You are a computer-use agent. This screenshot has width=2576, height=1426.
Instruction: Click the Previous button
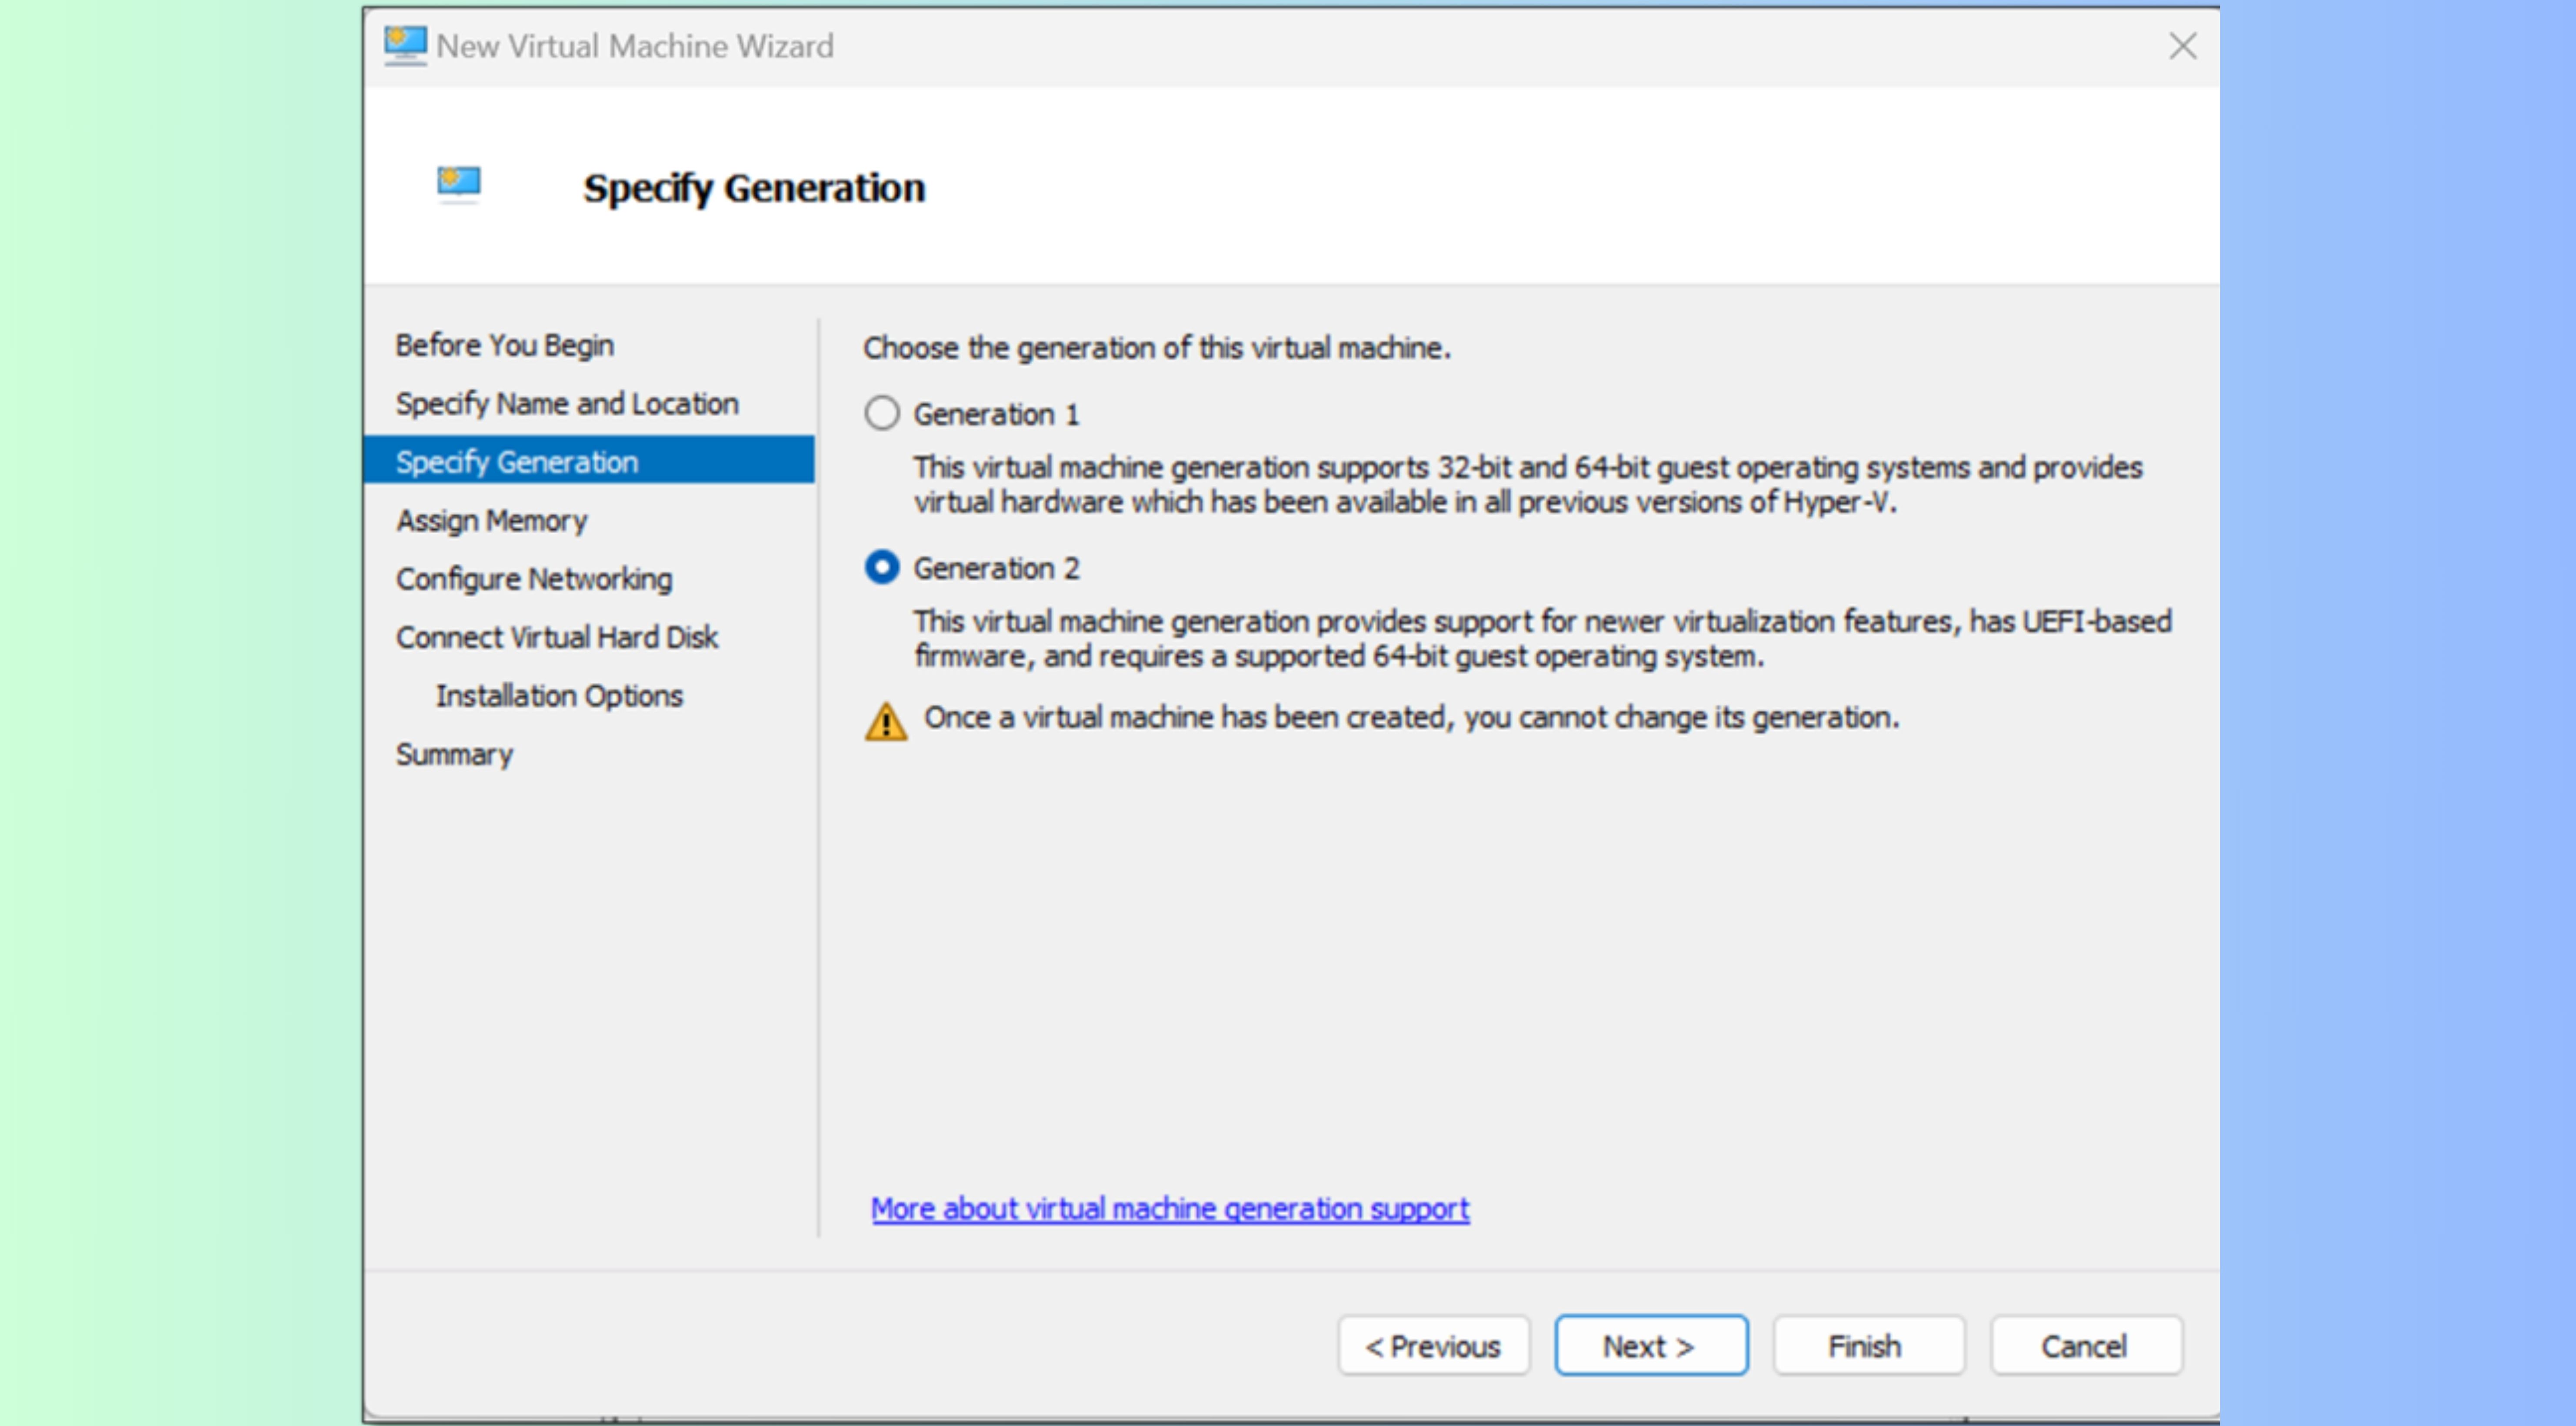[x=1433, y=1345]
